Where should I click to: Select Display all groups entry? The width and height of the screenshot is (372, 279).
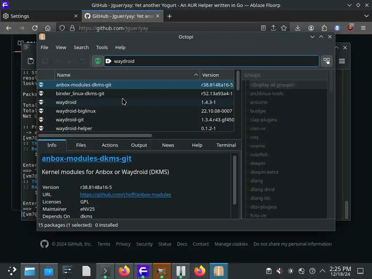point(272,85)
